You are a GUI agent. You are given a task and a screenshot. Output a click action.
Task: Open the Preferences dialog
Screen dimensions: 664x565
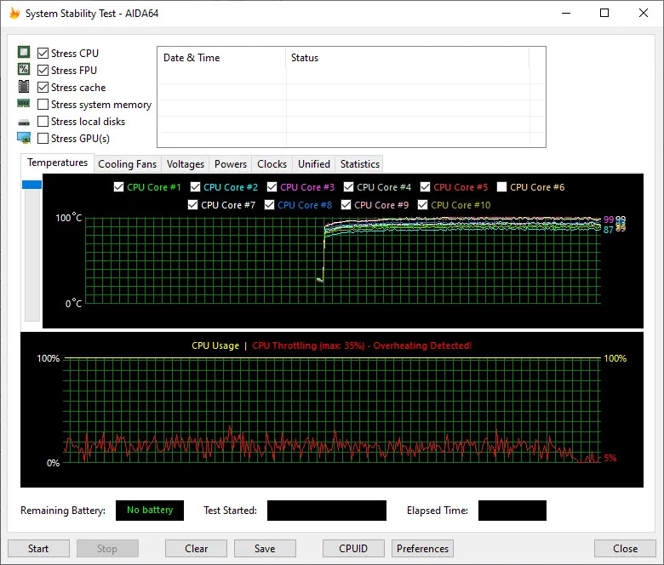tap(422, 549)
